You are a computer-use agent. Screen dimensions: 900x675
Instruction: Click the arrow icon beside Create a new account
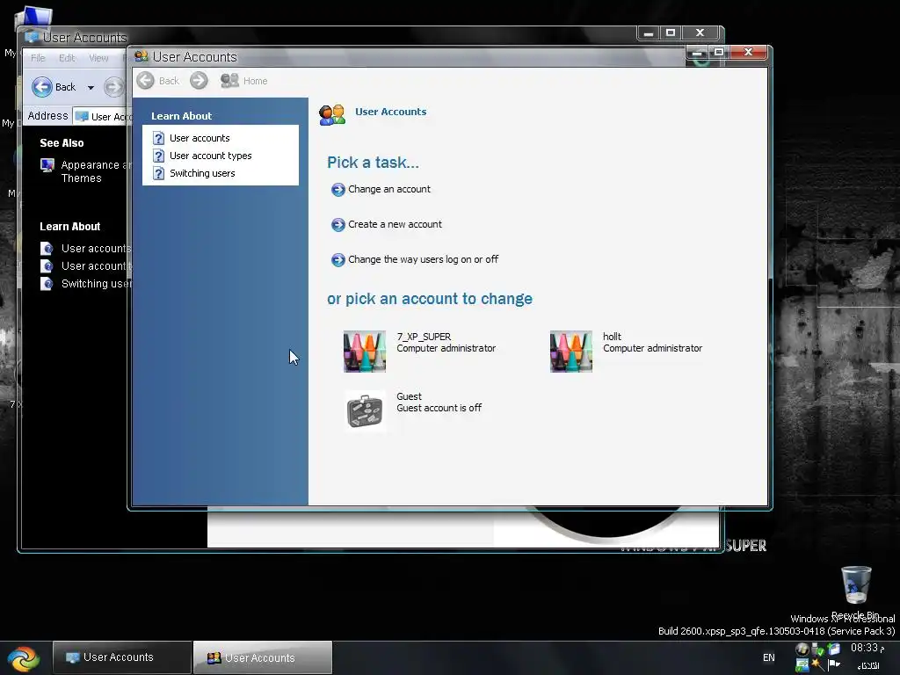coord(338,224)
